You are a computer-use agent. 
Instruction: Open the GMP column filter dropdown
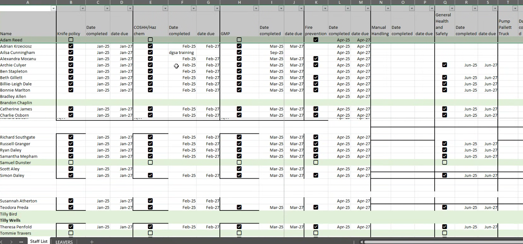(256, 8)
